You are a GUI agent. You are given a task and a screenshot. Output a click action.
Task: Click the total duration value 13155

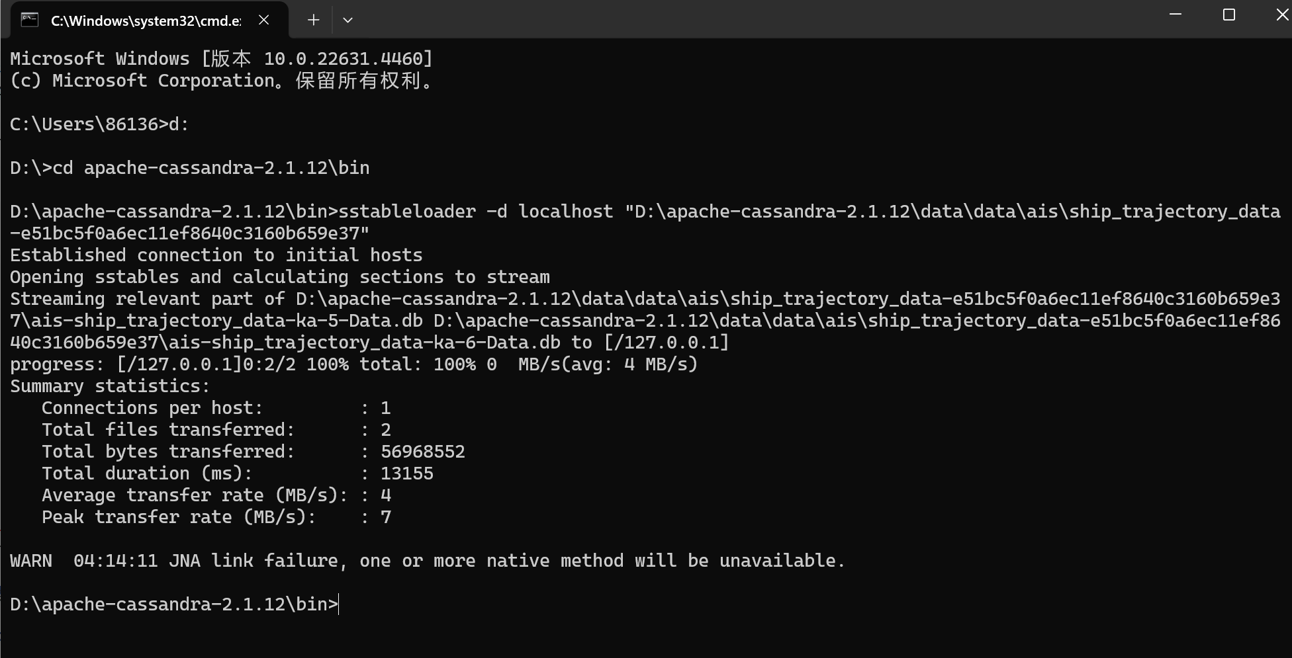tap(407, 473)
